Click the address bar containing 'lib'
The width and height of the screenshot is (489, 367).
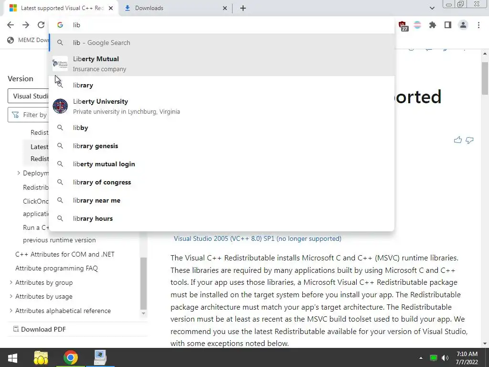point(222,25)
